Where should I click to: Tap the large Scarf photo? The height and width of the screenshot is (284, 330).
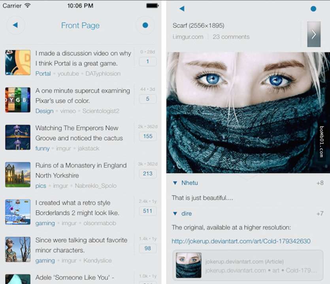point(248,112)
